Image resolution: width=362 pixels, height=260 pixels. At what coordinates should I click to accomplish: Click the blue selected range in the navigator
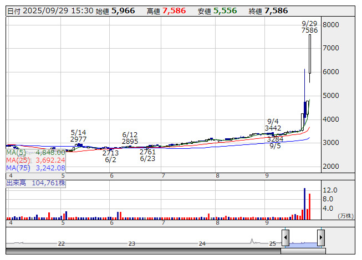[303, 241]
